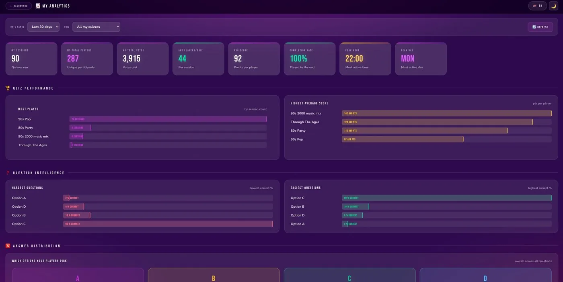Select the answer option B card
The height and width of the screenshot is (282, 563).
click(214, 275)
